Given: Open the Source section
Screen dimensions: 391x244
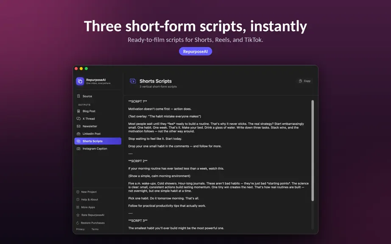Looking at the screenshot, I should point(98,96).
